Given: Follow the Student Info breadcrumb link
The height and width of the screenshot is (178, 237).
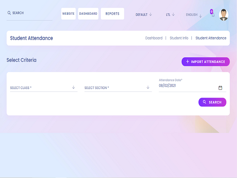Looking at the screenshot, I should [x=179, y=38].
